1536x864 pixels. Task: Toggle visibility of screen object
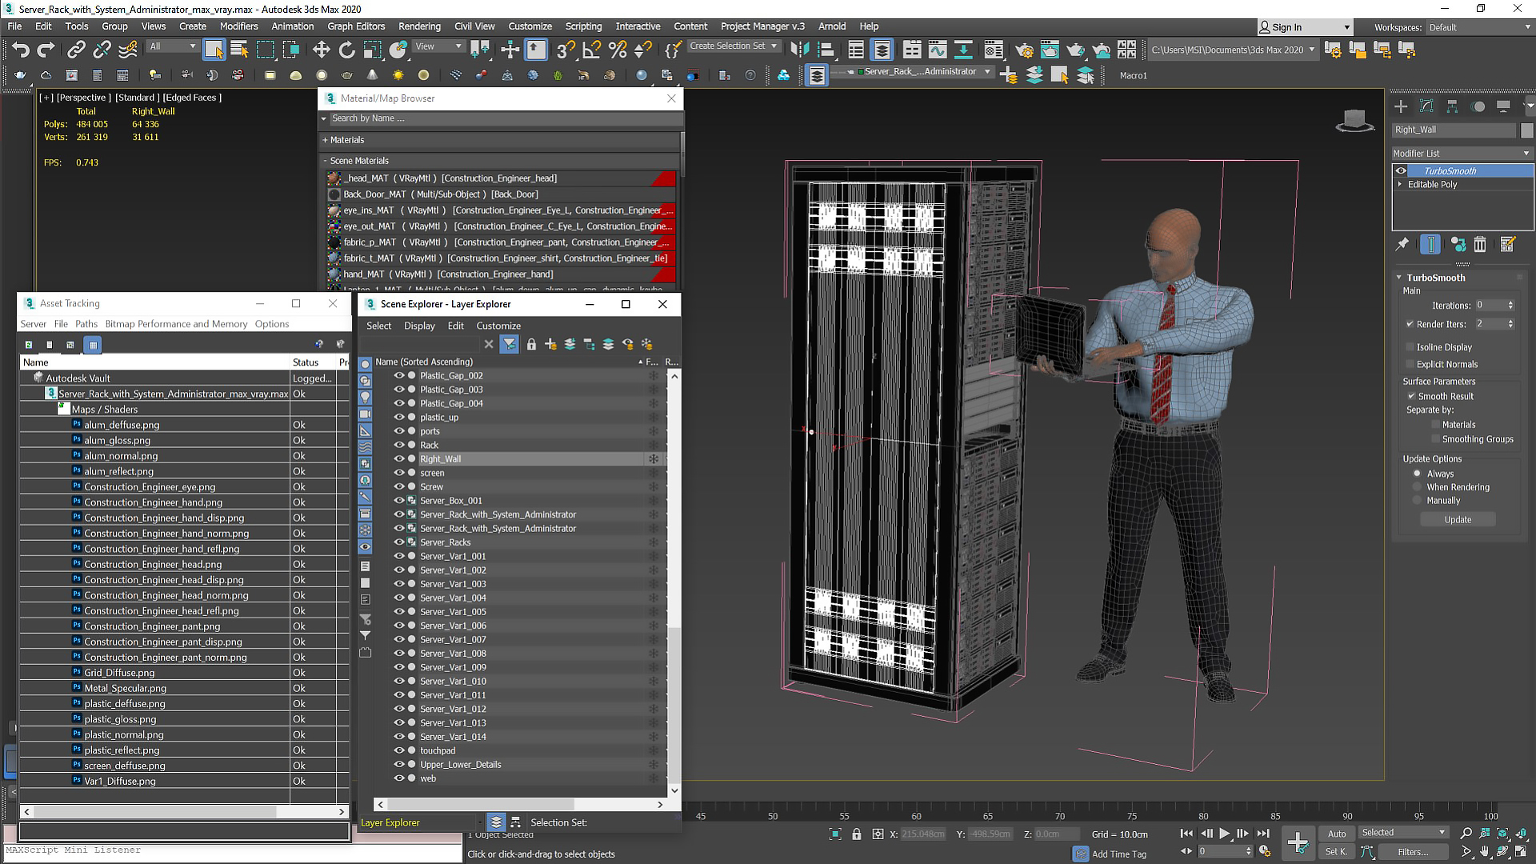(x=398, y=473)
